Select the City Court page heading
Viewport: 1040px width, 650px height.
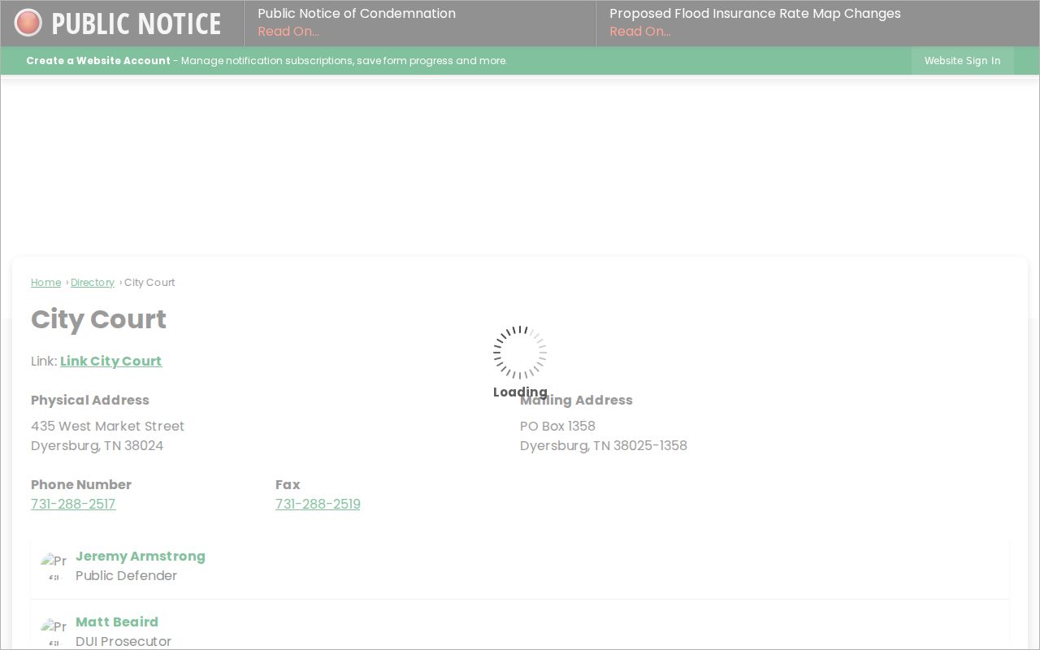[99, 319]
